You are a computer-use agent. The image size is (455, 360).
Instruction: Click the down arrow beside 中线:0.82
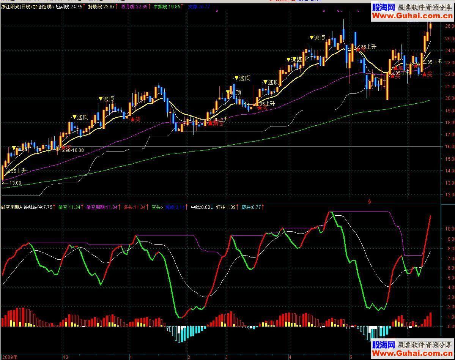(x=212, y=207)
